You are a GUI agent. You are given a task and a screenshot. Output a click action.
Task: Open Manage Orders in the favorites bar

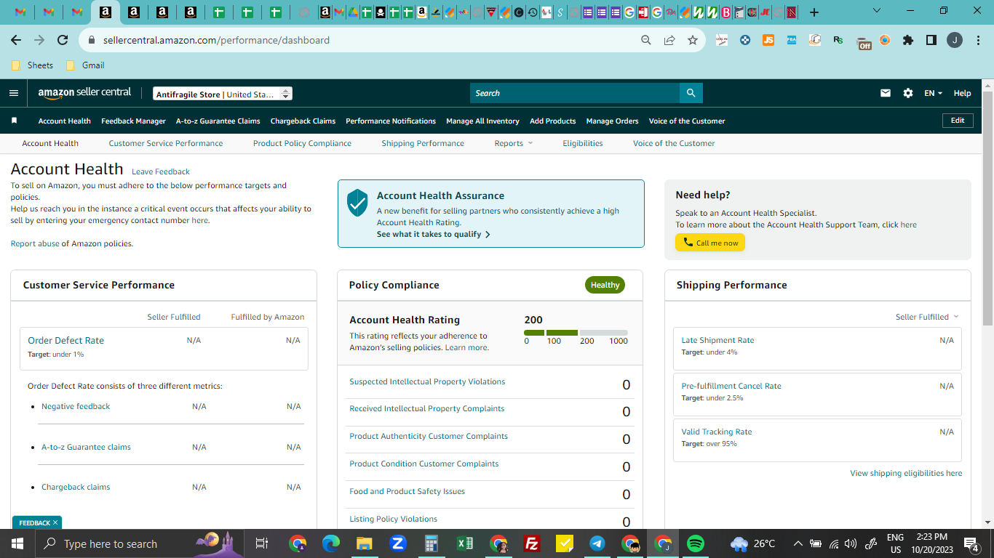613,121
